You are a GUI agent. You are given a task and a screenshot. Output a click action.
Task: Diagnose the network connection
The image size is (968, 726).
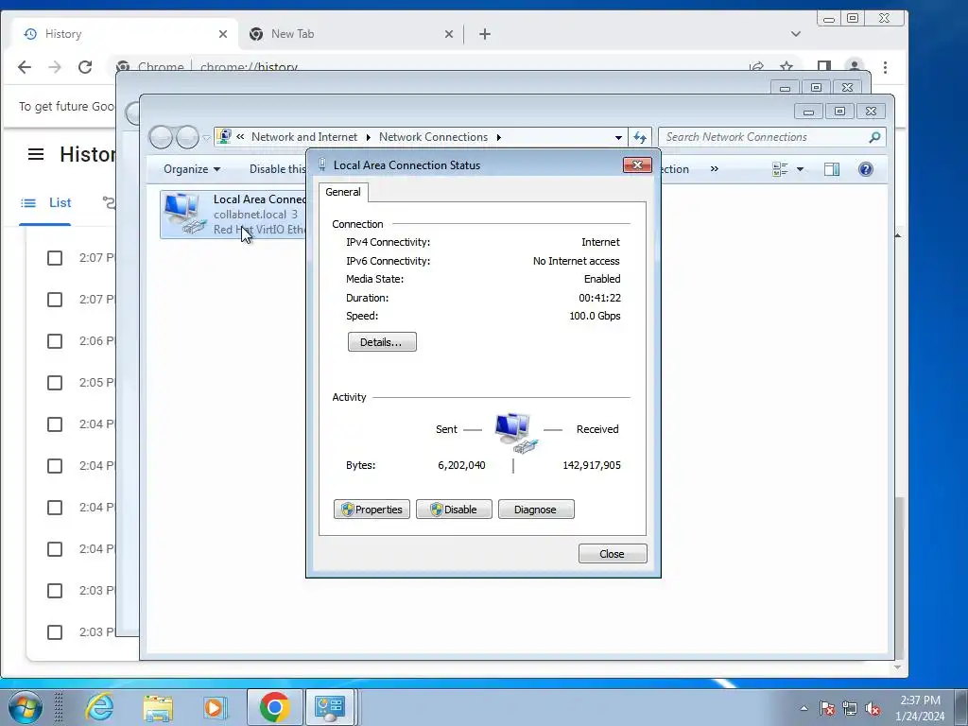coord(536,510)
